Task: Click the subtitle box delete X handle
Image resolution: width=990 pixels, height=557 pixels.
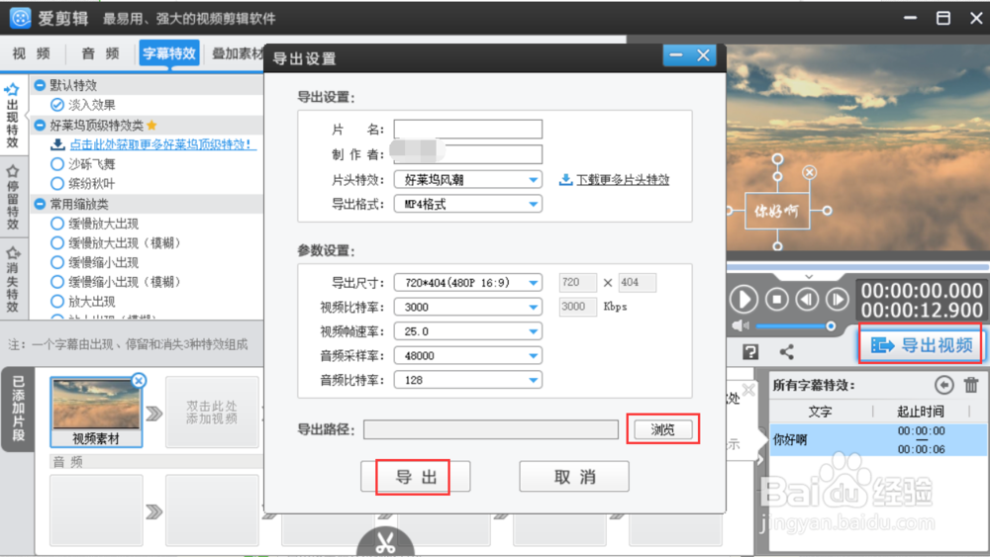Action: pos(810,172)
